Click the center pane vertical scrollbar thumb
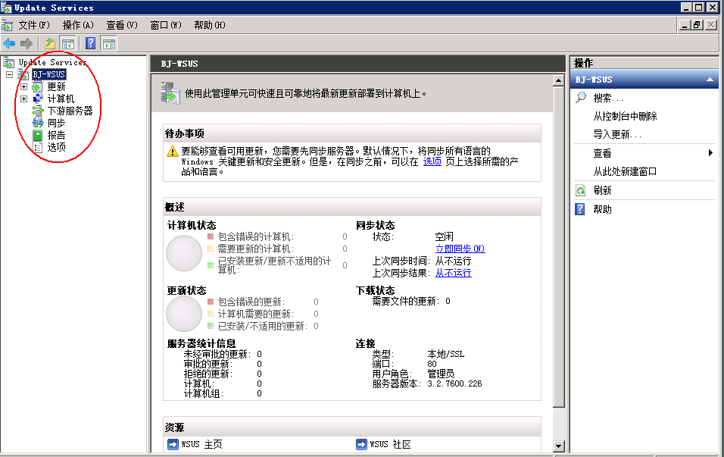 [559, 247]
